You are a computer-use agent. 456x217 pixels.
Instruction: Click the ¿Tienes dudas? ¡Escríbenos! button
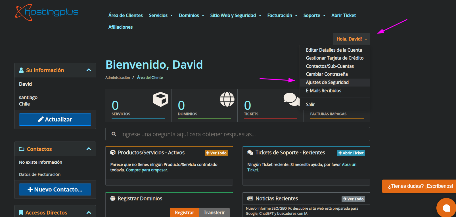point(419,186)
